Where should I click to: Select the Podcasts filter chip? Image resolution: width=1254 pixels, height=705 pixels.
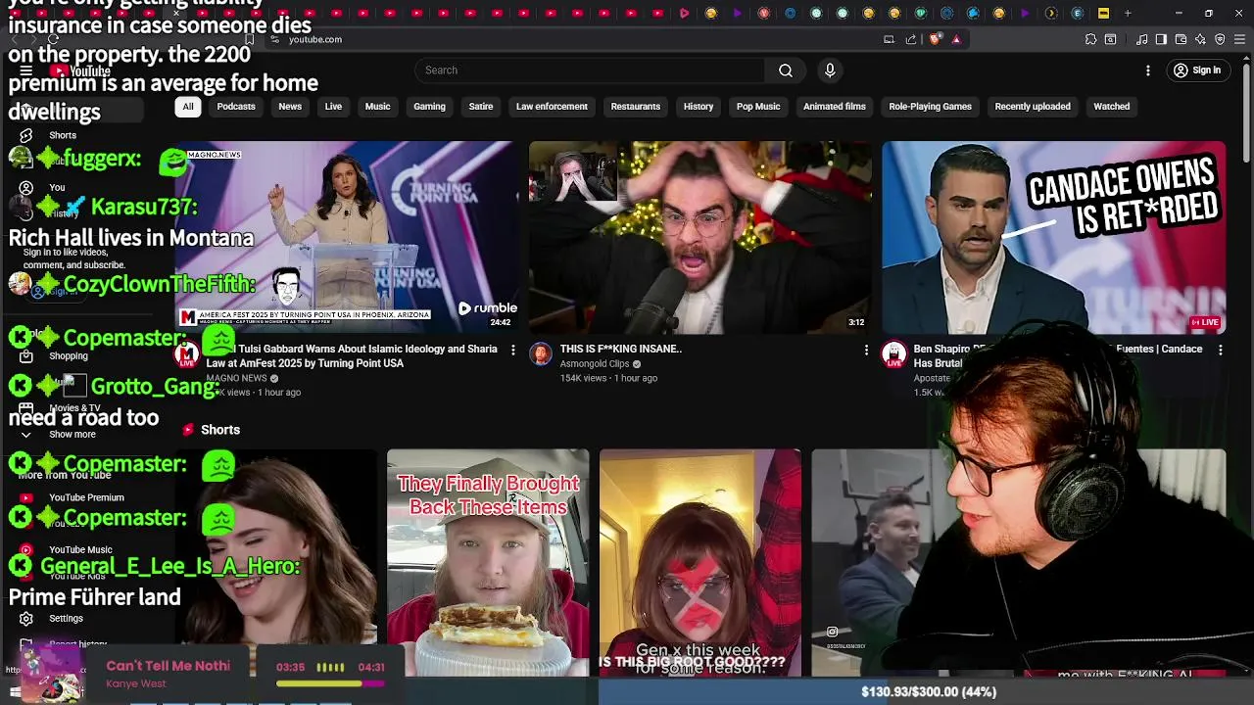tap(236, 107)
